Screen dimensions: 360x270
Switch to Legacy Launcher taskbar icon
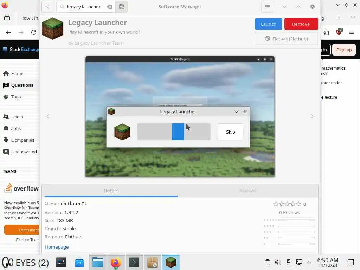171,262
